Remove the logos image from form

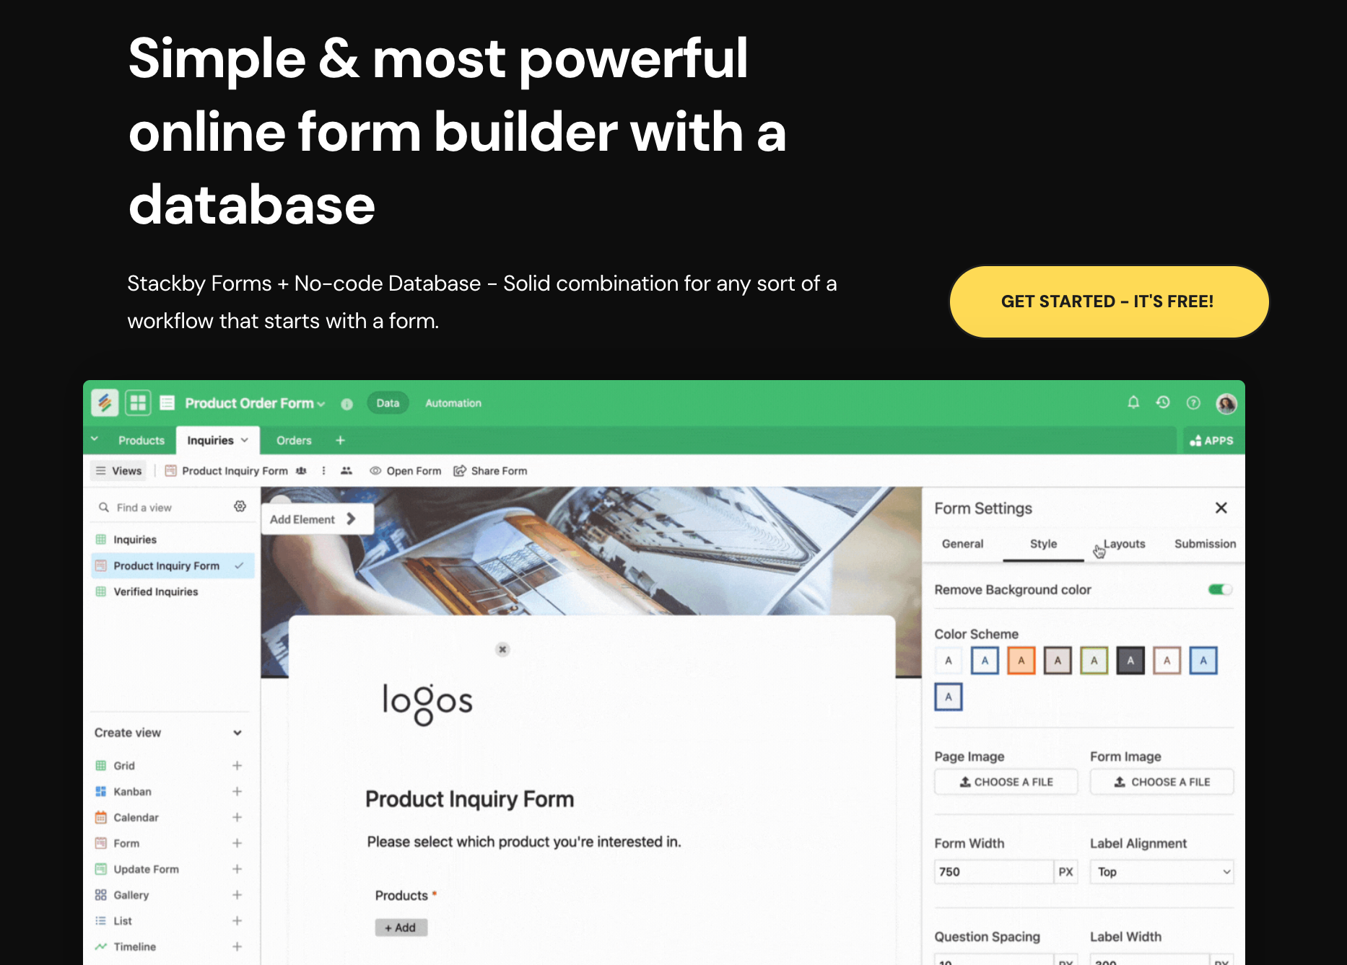(502, 649)
